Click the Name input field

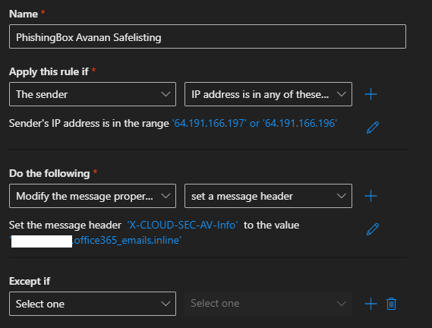(207, 36)
